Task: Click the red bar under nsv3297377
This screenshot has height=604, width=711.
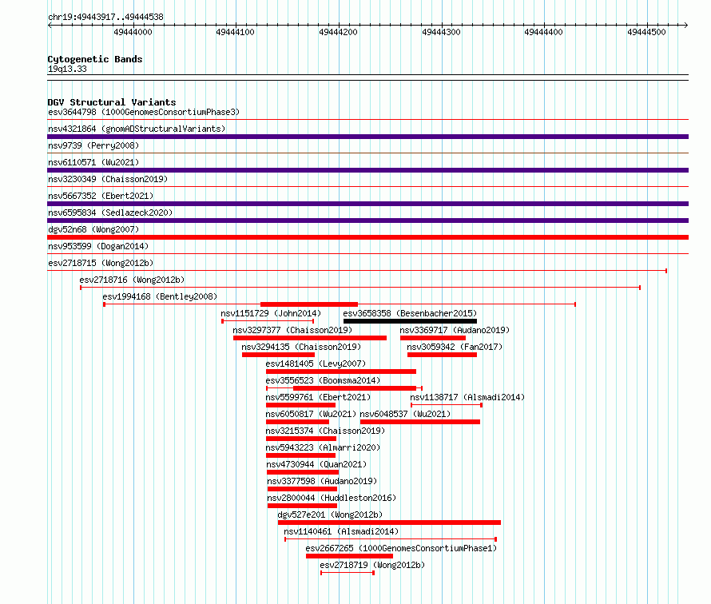Action: (310, 338)
